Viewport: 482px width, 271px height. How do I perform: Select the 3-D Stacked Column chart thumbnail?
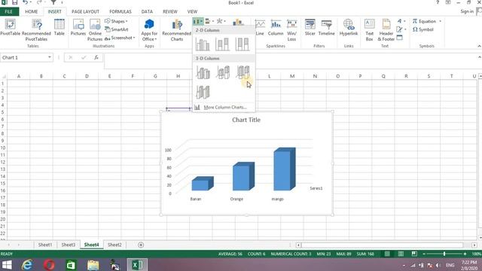(x=223, y=72)
